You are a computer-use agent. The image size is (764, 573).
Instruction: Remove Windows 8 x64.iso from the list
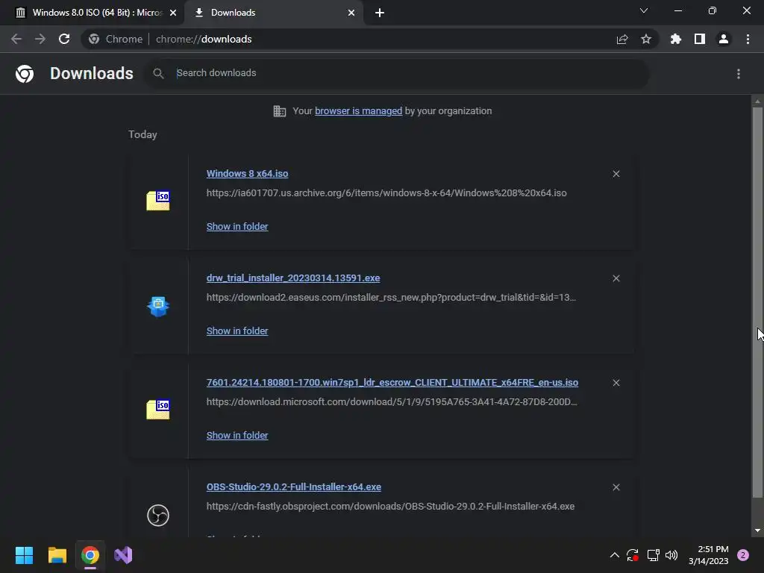616,174
